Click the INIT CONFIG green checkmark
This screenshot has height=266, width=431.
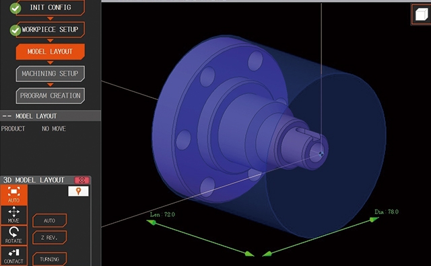point(15,8)
